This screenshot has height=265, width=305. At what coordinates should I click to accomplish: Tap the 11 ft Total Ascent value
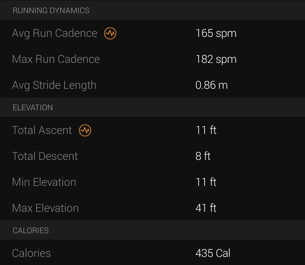pyautogui.click(x=206, y=130)
